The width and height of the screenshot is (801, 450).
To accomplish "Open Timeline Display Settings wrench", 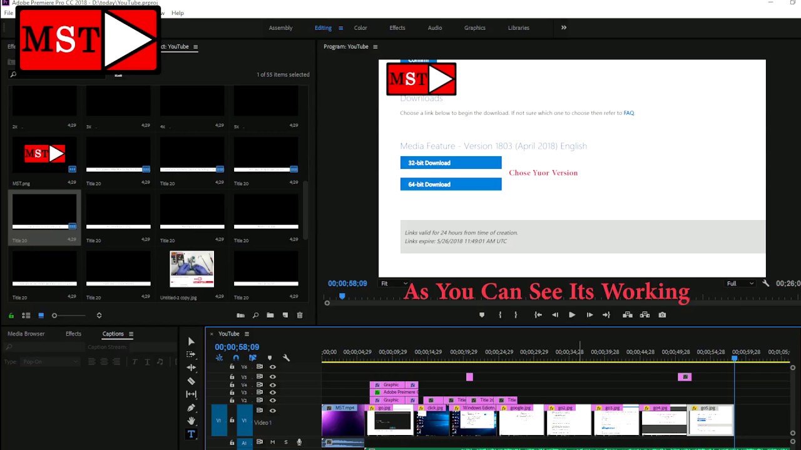I will pos(286,358).
